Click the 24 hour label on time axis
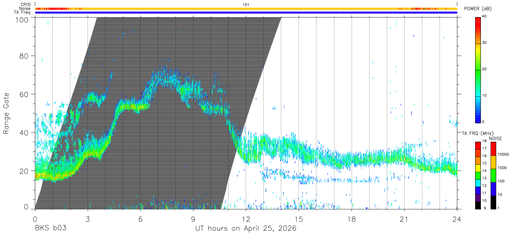514x237 pixels. pos(457,219)
